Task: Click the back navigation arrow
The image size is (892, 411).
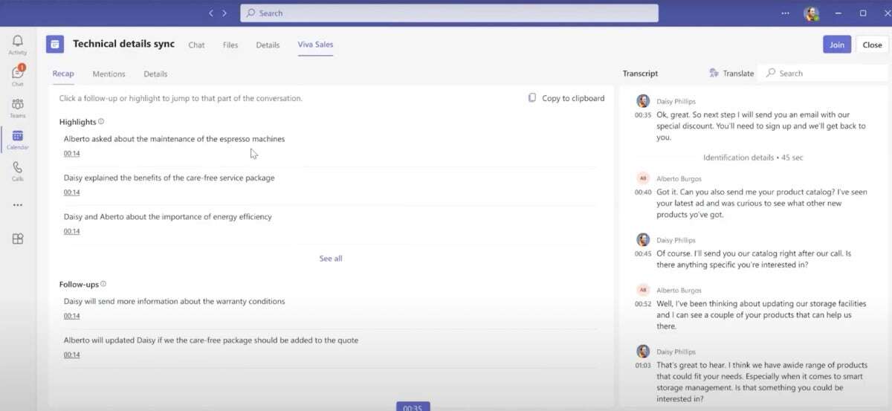Action: (211, 13)
